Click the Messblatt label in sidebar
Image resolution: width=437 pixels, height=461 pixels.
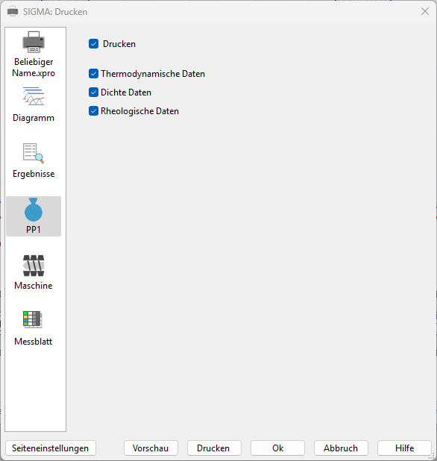coord(34,342)
